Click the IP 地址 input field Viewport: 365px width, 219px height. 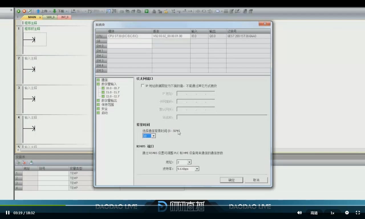click(x=196, y=94)
